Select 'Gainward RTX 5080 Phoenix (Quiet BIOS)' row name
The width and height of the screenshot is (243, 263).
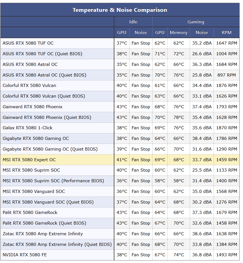coord(47,117)
